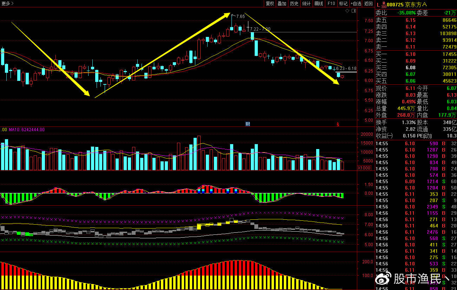
Task: Click the 卖五 price 6.15
Action: click(410, 20)
